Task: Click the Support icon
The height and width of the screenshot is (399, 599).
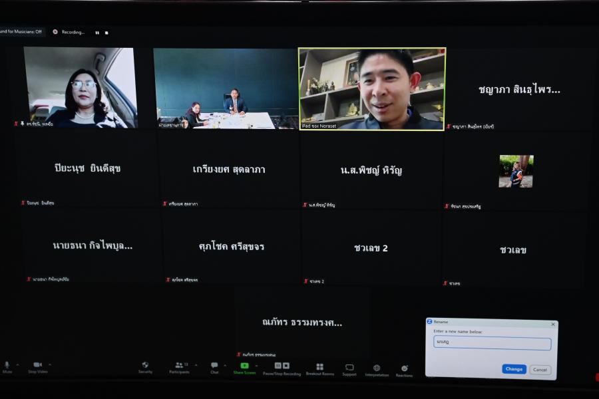Action: click(349, 368)
